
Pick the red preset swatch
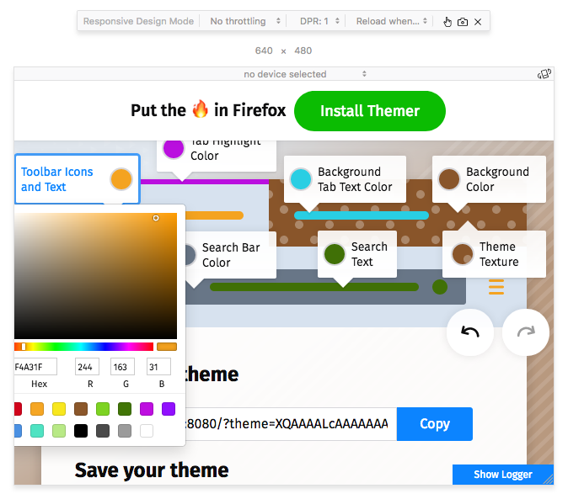coord(18,409)
